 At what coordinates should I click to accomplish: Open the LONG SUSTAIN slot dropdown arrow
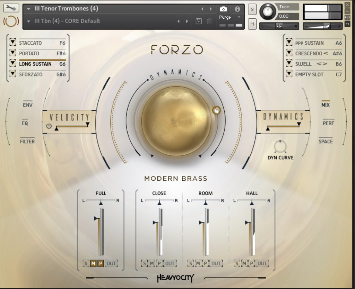pyautogui.click(x=13, y=63)
